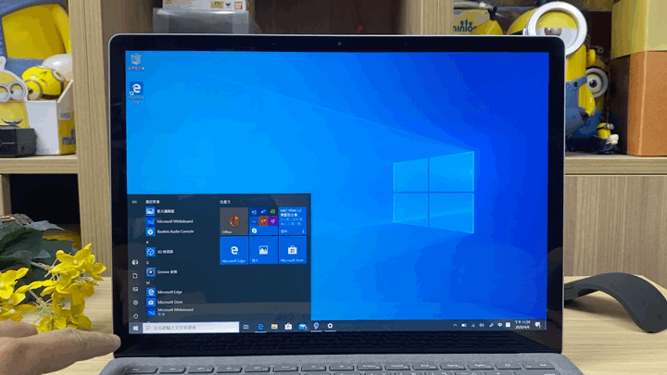The image size is (667, 375).
Task: Open the network tray icon
Action: click(x=473, y=325)
